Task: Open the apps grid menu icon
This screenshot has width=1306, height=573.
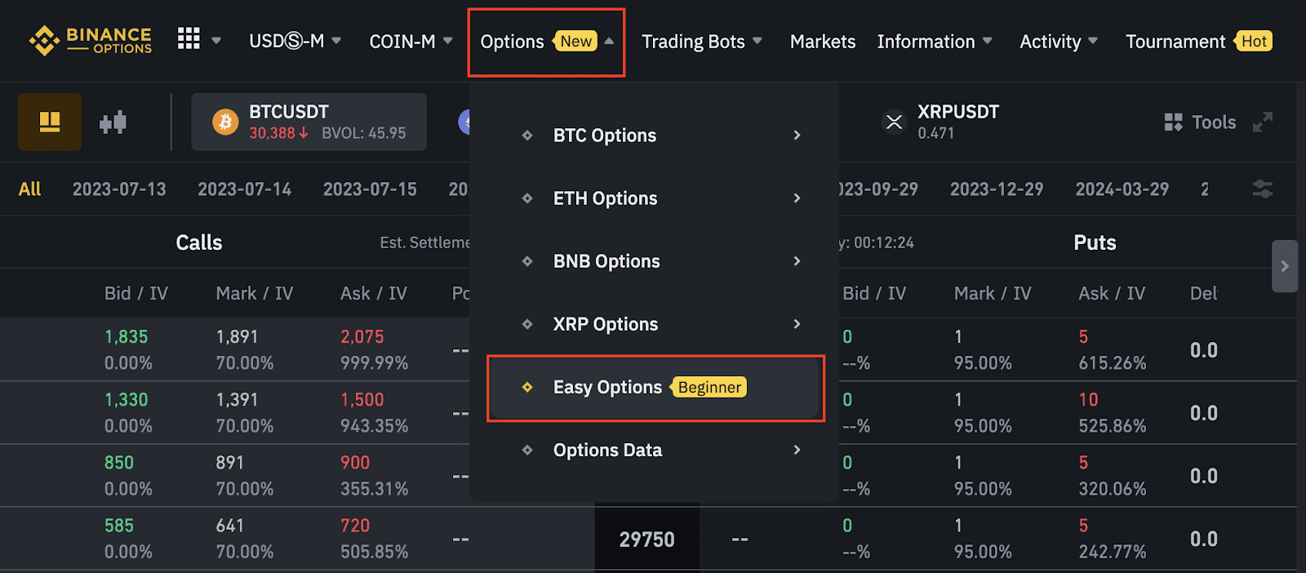Action: click(x=189, y=39)
